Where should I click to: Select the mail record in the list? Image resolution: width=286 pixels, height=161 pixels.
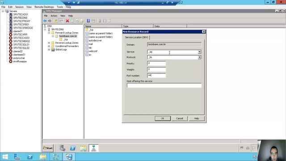pyautogui.click(x=89, y=44)
